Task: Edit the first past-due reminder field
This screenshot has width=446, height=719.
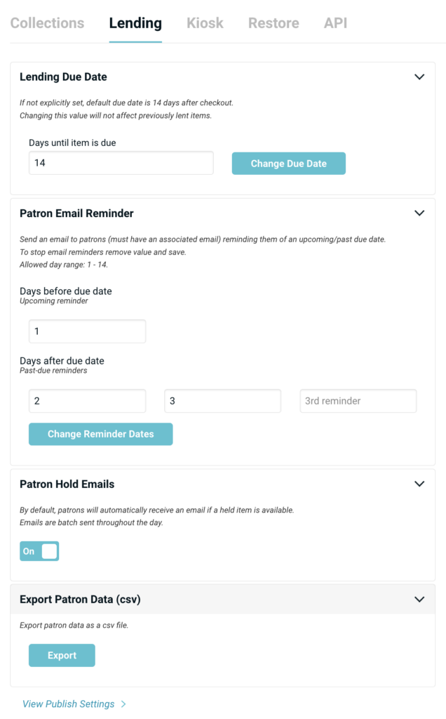Action: (x=87, y=401)
